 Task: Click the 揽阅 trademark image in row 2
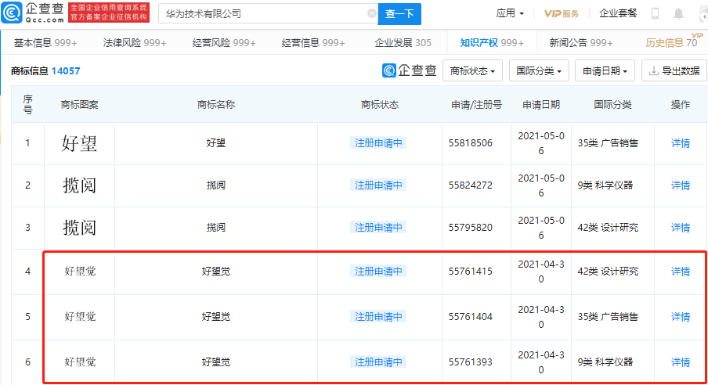79,185
